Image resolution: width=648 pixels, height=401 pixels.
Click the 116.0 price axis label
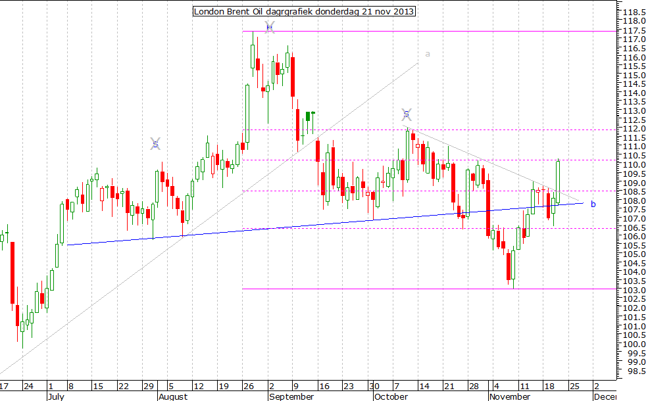634,57
